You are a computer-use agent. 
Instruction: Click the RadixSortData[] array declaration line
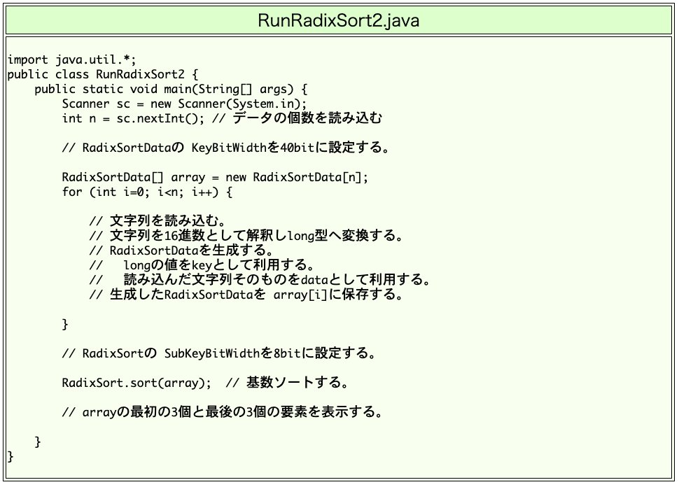214,177
